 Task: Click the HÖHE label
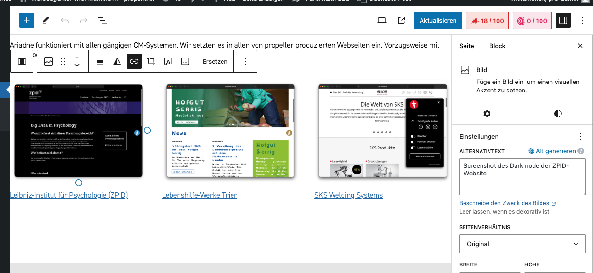(x=532, y=265)
